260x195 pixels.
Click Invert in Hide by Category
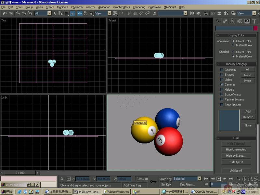247,81
